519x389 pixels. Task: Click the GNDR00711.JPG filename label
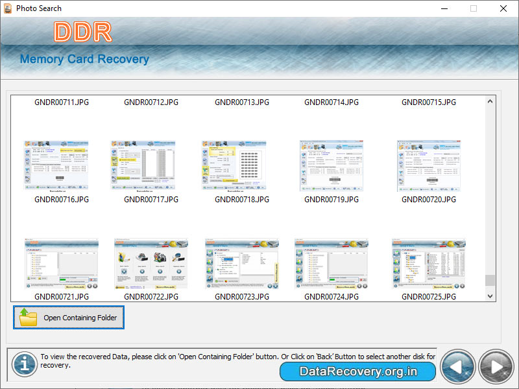pos(63,102)
